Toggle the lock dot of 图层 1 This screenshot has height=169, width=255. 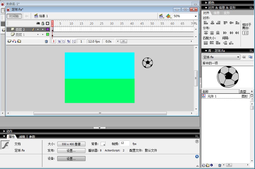[43, 34]
